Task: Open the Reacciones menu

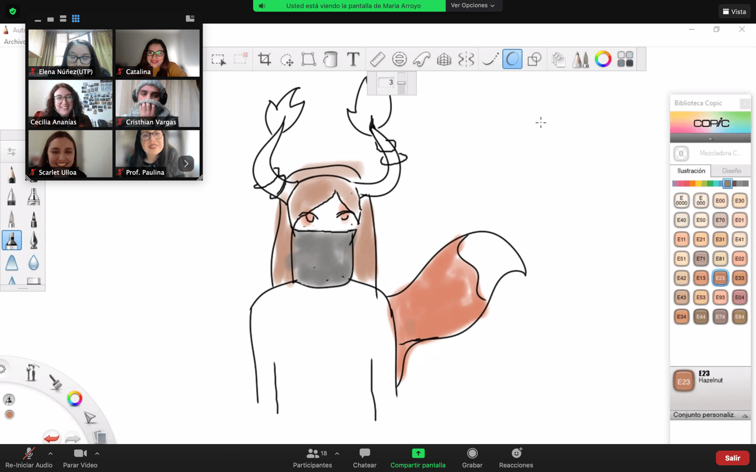Action: [516, 458]
